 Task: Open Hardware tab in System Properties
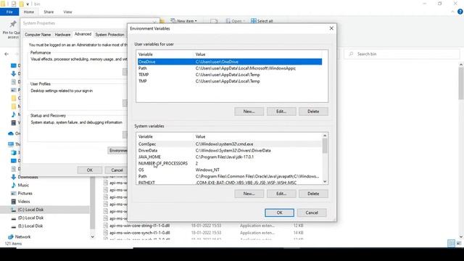pos(62,35)
